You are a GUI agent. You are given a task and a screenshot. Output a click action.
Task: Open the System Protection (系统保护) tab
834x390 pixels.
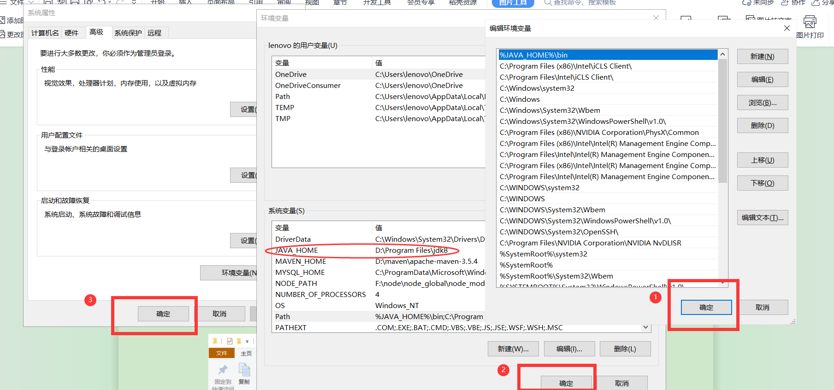(128, 33)
